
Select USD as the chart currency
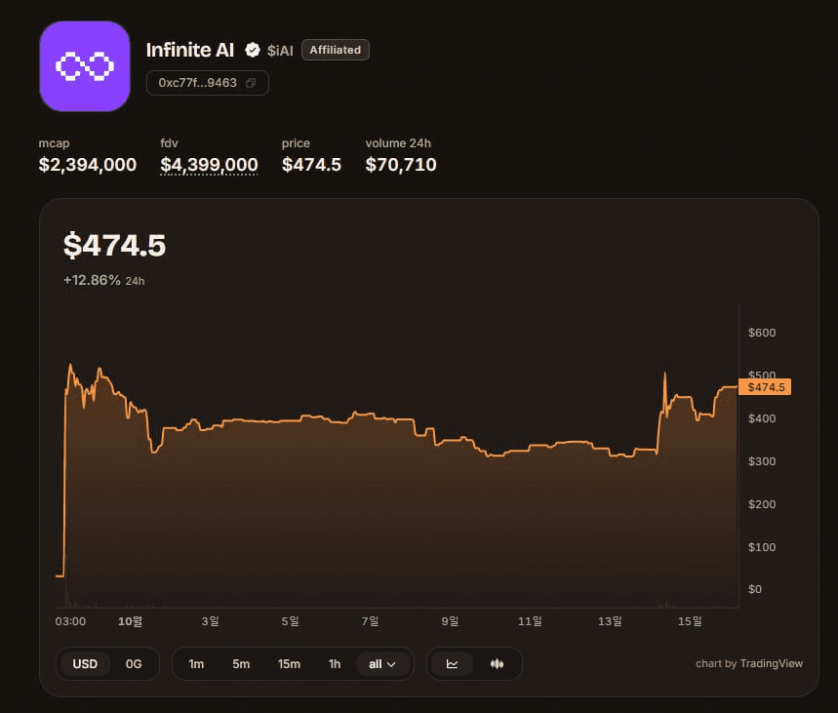coord(85,664)
